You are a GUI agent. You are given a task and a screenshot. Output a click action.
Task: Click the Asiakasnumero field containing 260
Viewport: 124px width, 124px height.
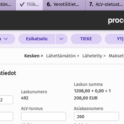[96, 116]
